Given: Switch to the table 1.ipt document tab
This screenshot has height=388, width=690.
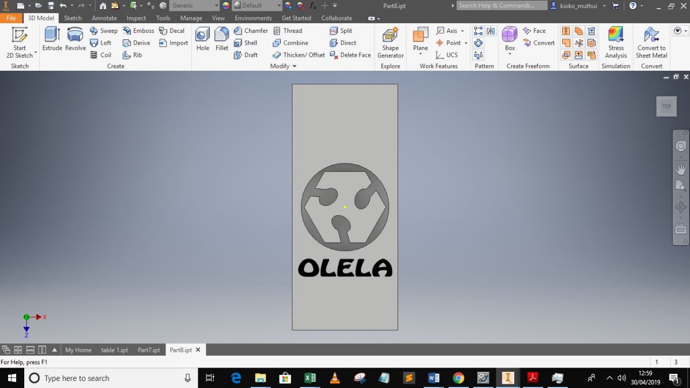Looking at the screenshot, I should point(114,350).
